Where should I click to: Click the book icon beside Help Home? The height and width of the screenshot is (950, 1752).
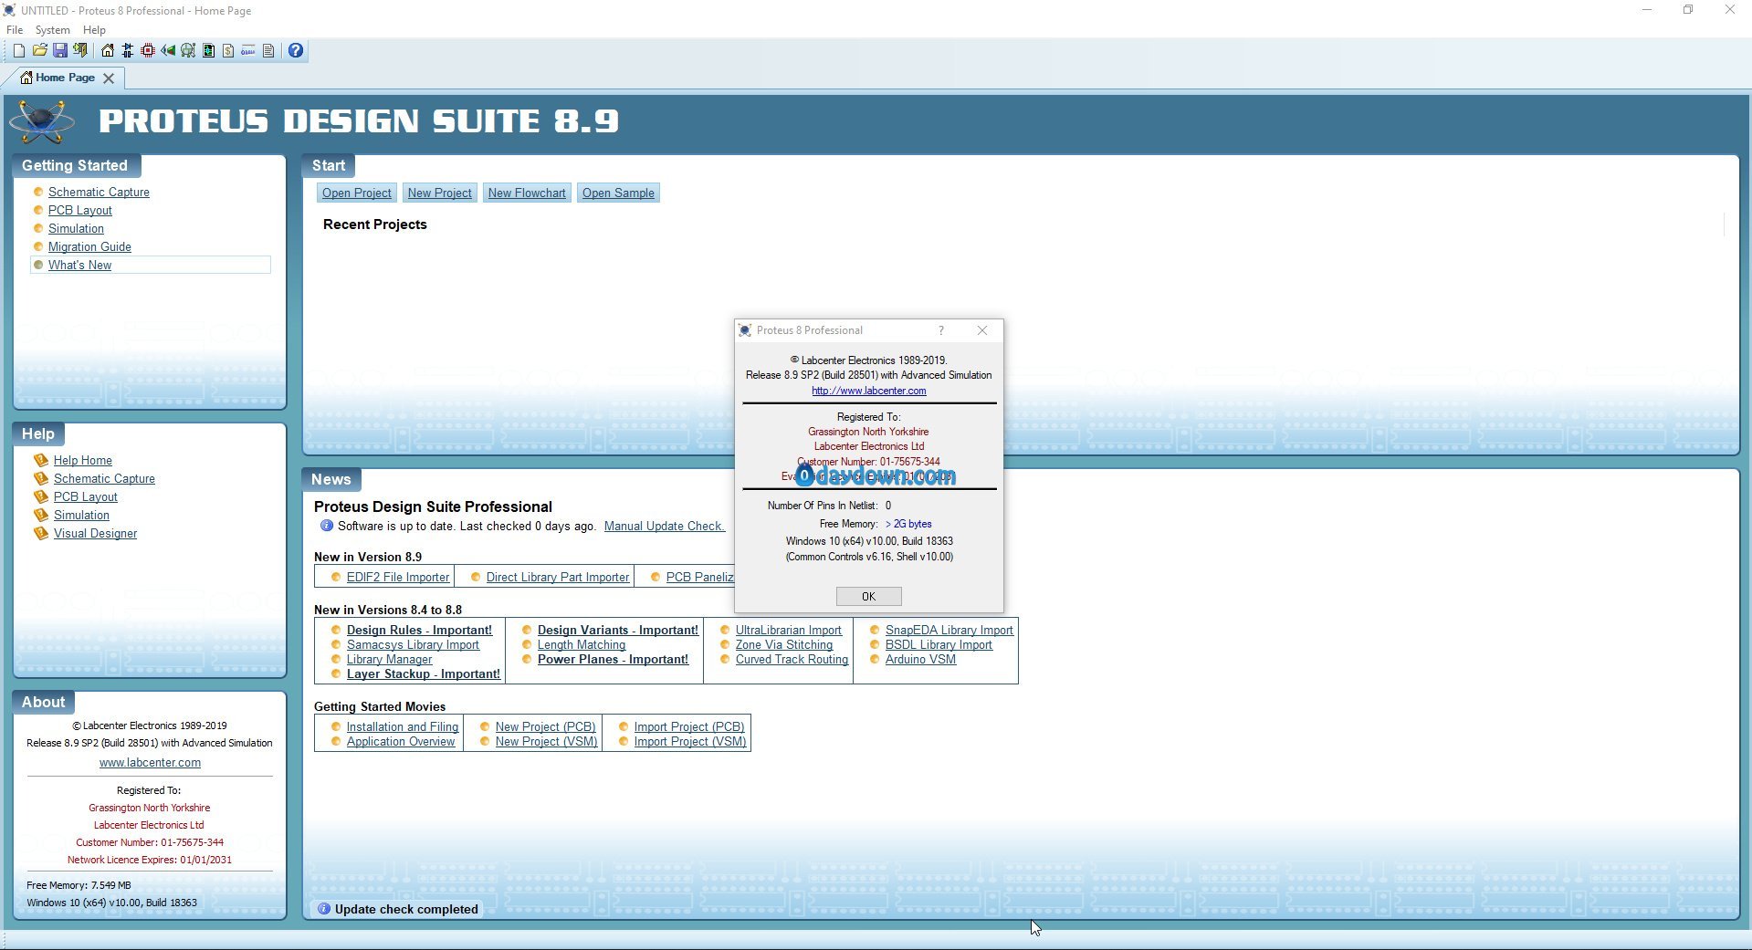(41, 461)
